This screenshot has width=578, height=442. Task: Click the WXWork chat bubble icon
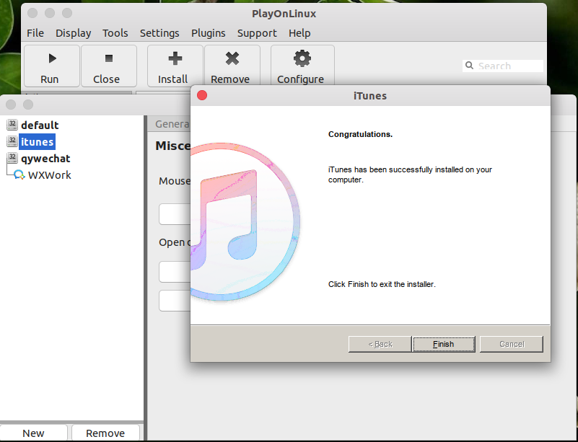click(x=19, y=174)
